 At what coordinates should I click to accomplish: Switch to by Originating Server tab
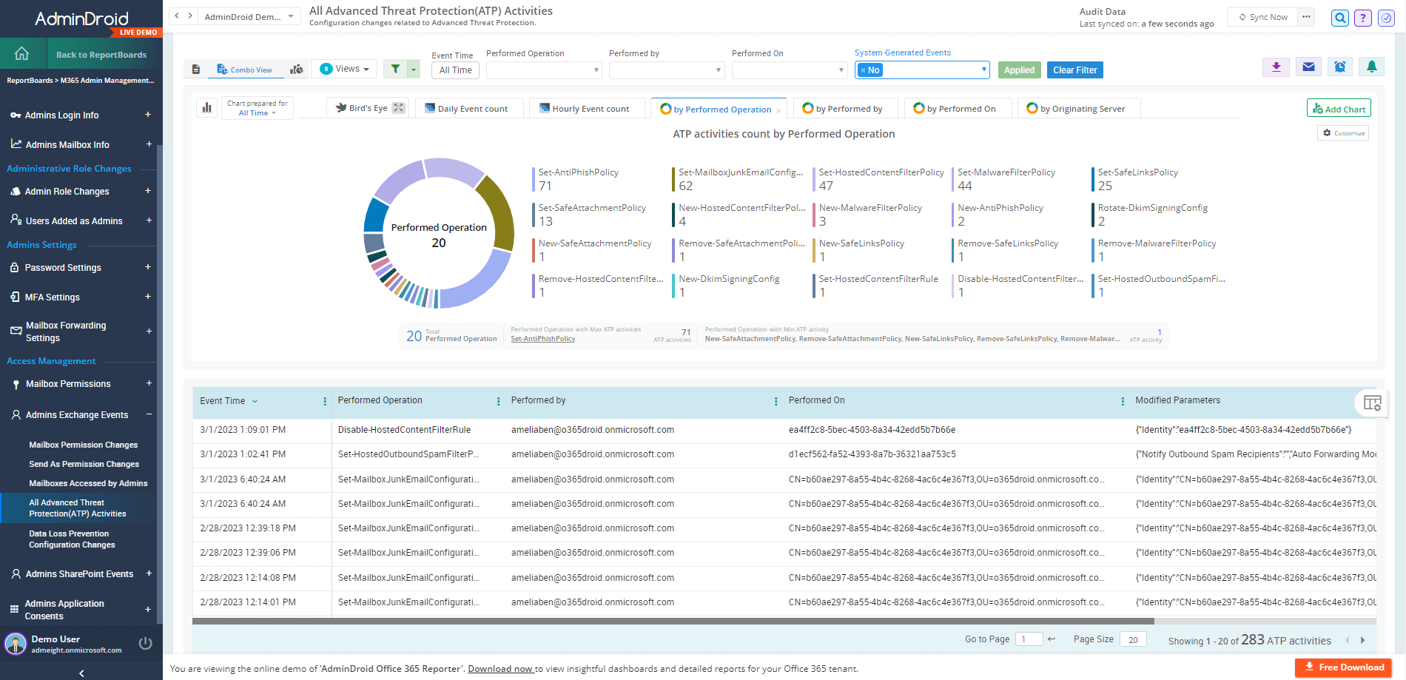(x=1079, y=108)
